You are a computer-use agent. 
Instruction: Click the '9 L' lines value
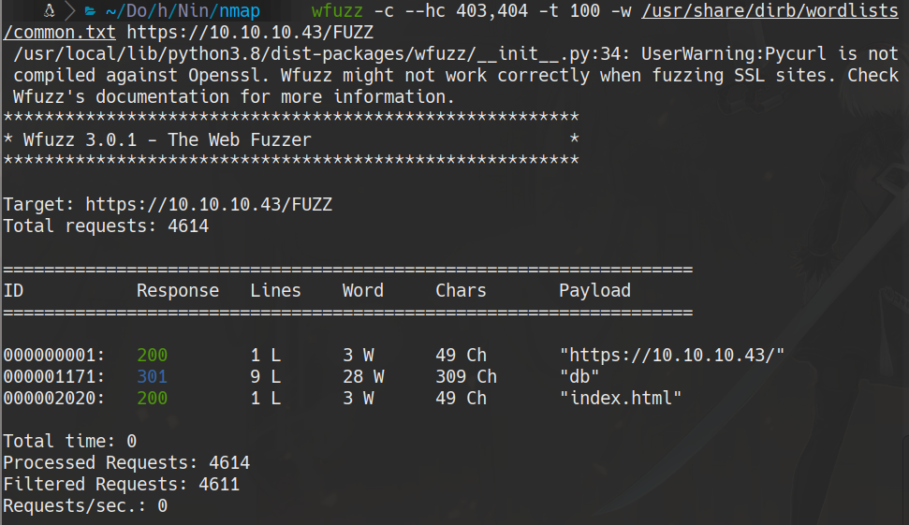266,376
